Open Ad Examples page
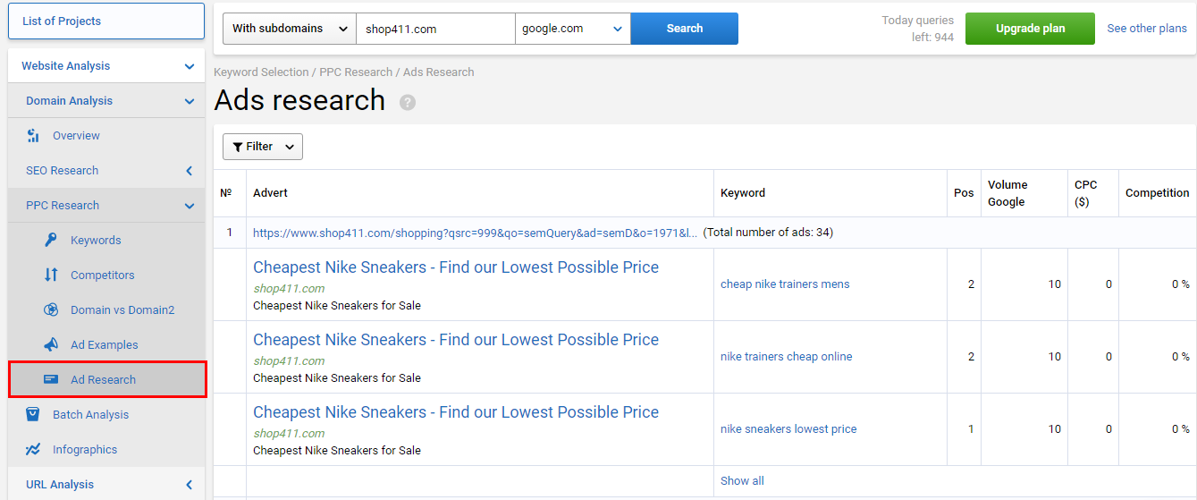This screenshot has width=1197, height=500. coord(105,345)
